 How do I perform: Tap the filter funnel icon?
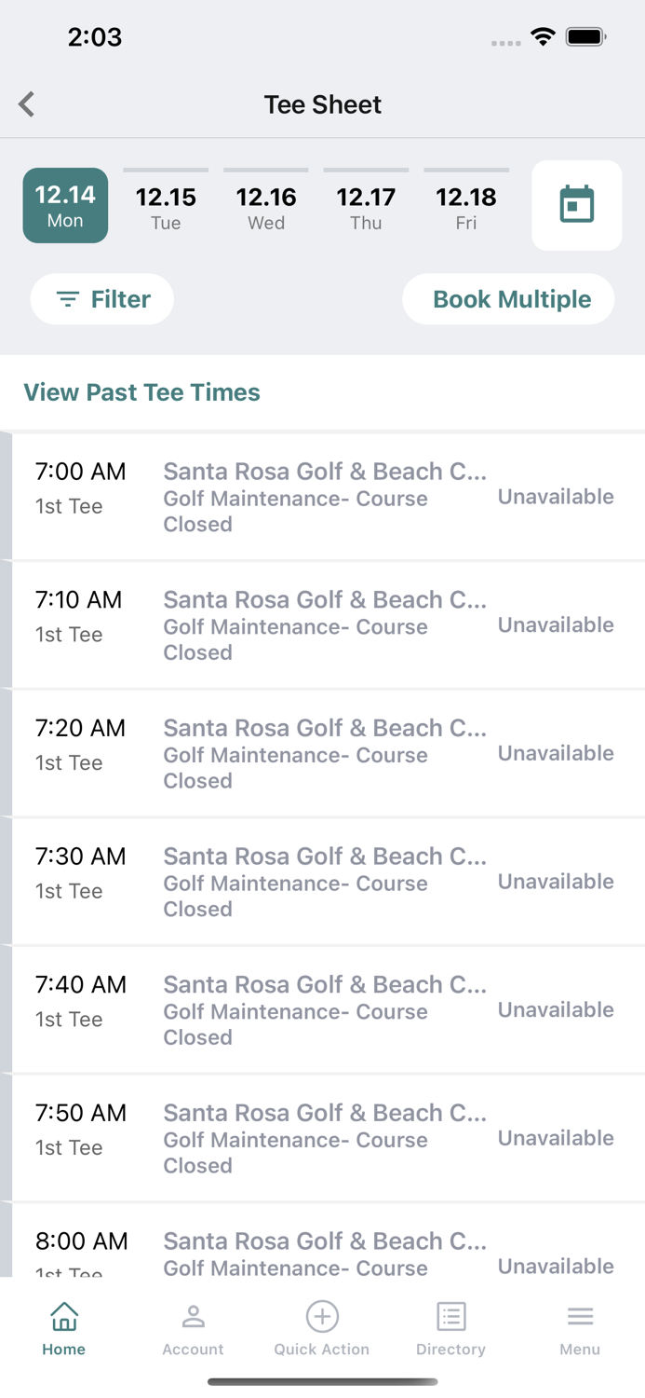point(67,299)
